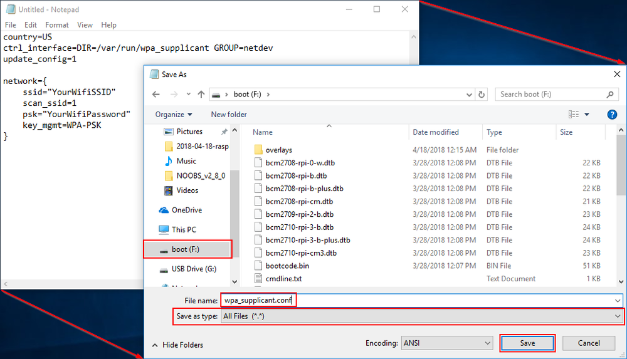Change the view layout icon
The image size is (627, 359).
coord(574,114)
